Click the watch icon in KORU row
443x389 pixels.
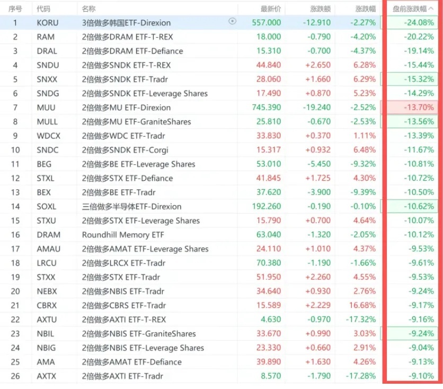[x=232, y=21]
